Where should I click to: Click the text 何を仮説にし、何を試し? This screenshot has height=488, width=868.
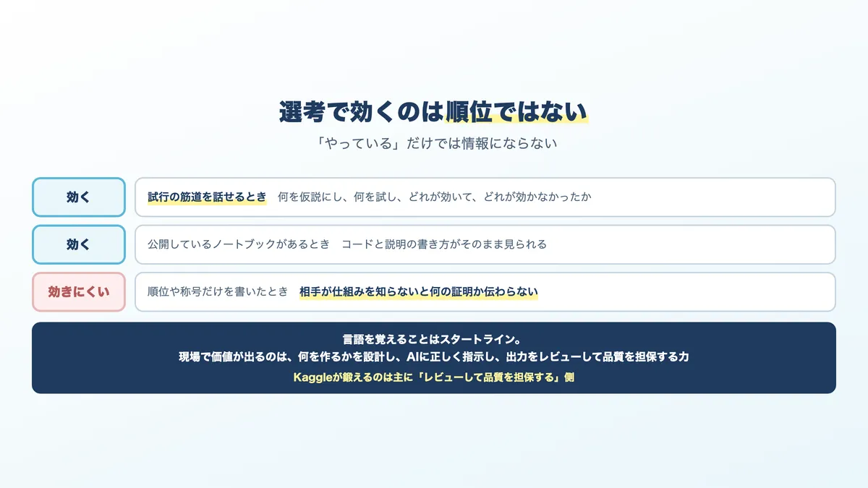coord(338,197)
